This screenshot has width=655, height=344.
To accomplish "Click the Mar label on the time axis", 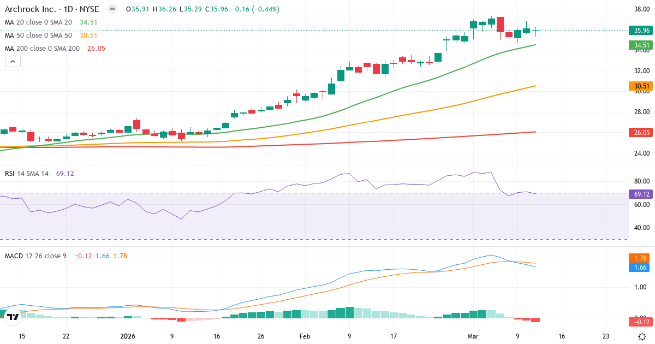I will [473, 337].
